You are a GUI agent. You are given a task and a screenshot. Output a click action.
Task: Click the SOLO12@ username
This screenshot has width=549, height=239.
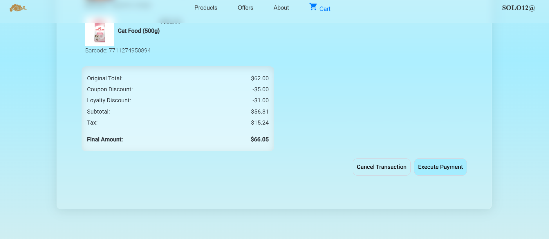pos(518,8)
